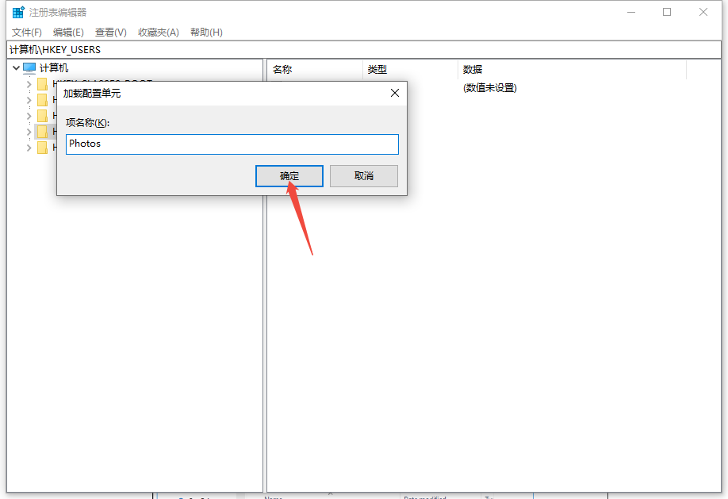
Task: Click the HKEY_CLASSES_ROOT folder icon
Action: click(43, 84)
